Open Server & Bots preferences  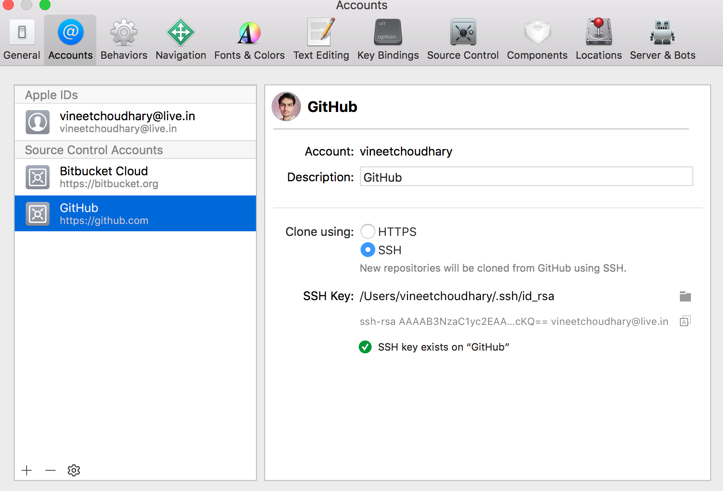click(662, 40)
